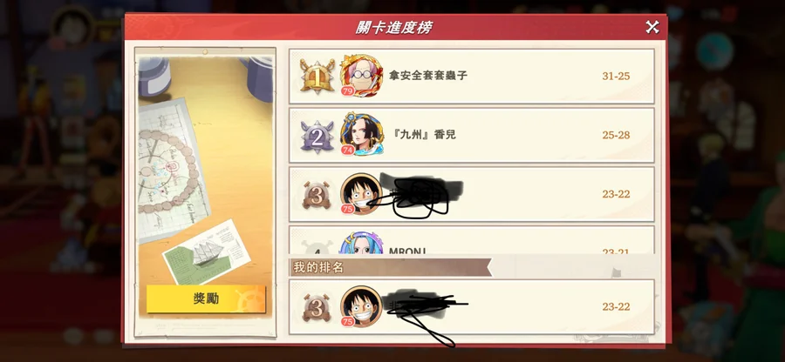Tap the gold rank 1 medal
Viewport: 785px width, 362px height.
[x=317, y=76]
